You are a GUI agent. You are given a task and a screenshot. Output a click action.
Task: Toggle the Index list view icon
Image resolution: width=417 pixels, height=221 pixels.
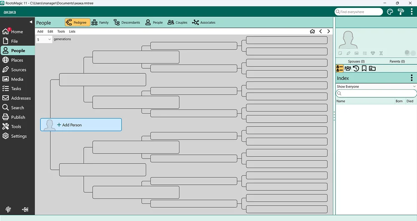click(x=340, y=69)
